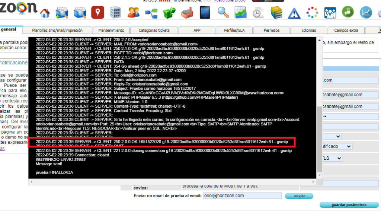Click horizontal scroll left arrow of log
The height and width of the screenshot is (213, 381).
pyautogui.click(x=31, y=182)
